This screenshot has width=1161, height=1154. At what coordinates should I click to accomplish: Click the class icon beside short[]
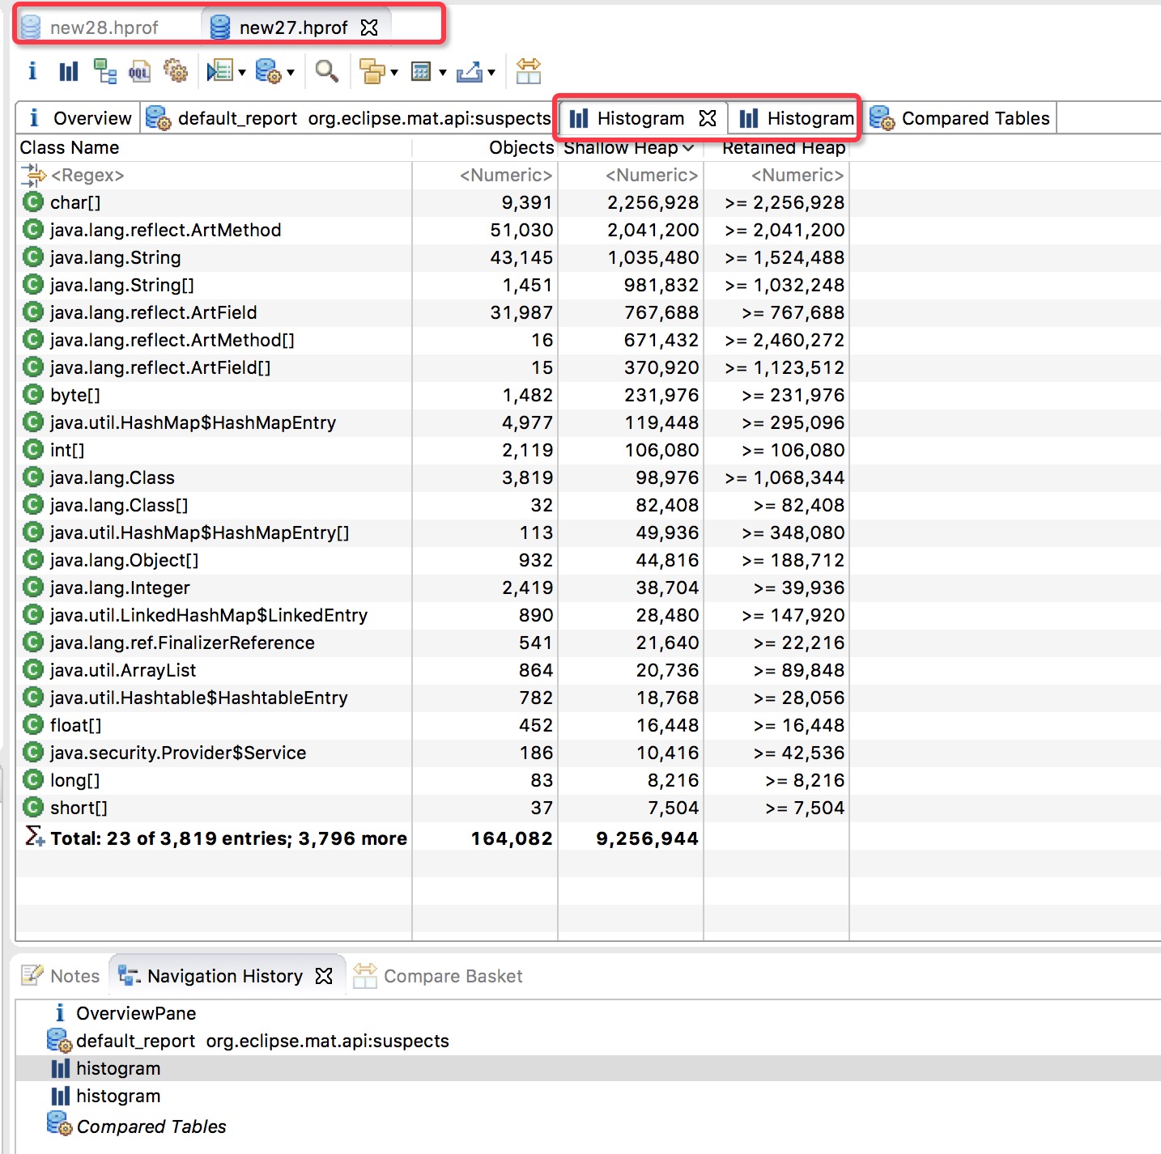point(32,808)
